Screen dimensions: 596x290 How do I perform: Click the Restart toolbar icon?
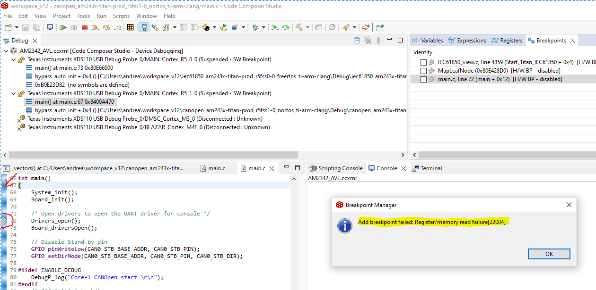pyautogui.click(x=223, y=27)
